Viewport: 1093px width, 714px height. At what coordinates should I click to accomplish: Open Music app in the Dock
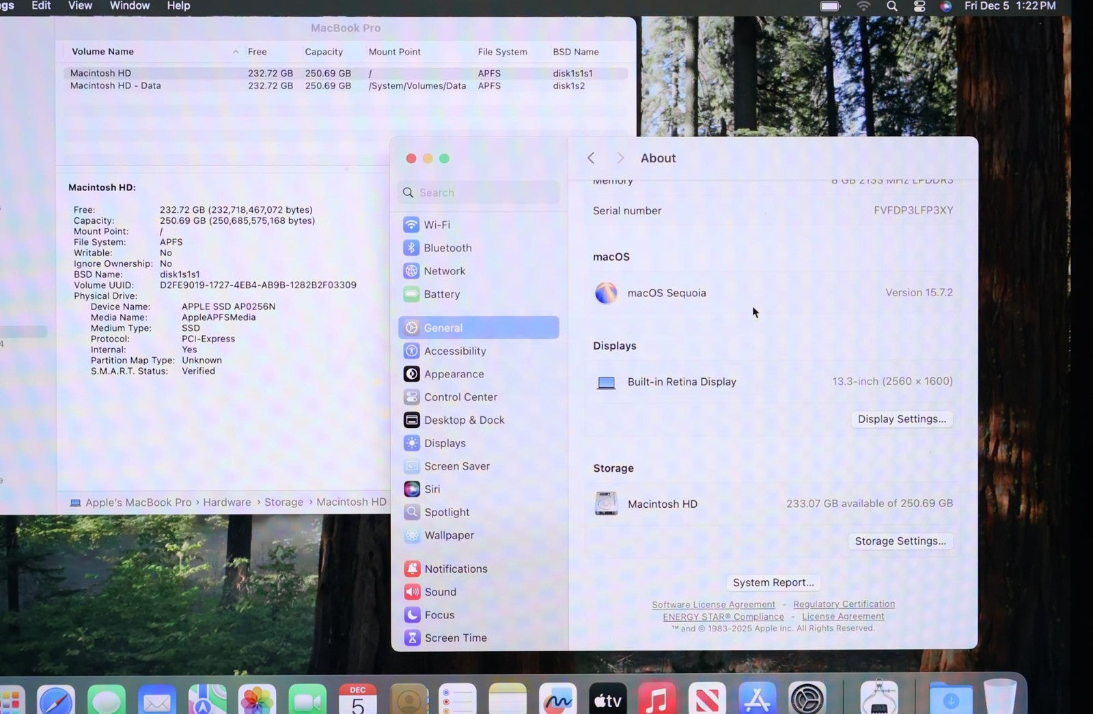tap(656, 700)
